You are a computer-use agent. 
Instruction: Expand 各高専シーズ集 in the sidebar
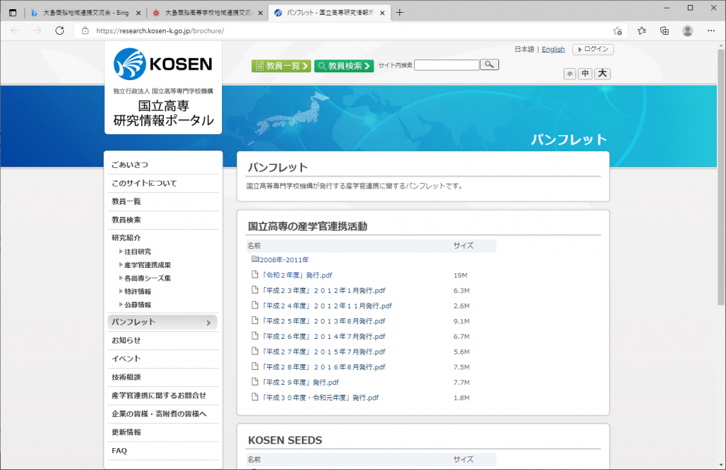[x=147, y=279]
